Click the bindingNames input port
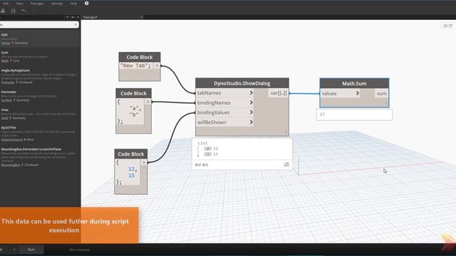Image resolution: width=456 pixels, height=256 pixels. 224,102
